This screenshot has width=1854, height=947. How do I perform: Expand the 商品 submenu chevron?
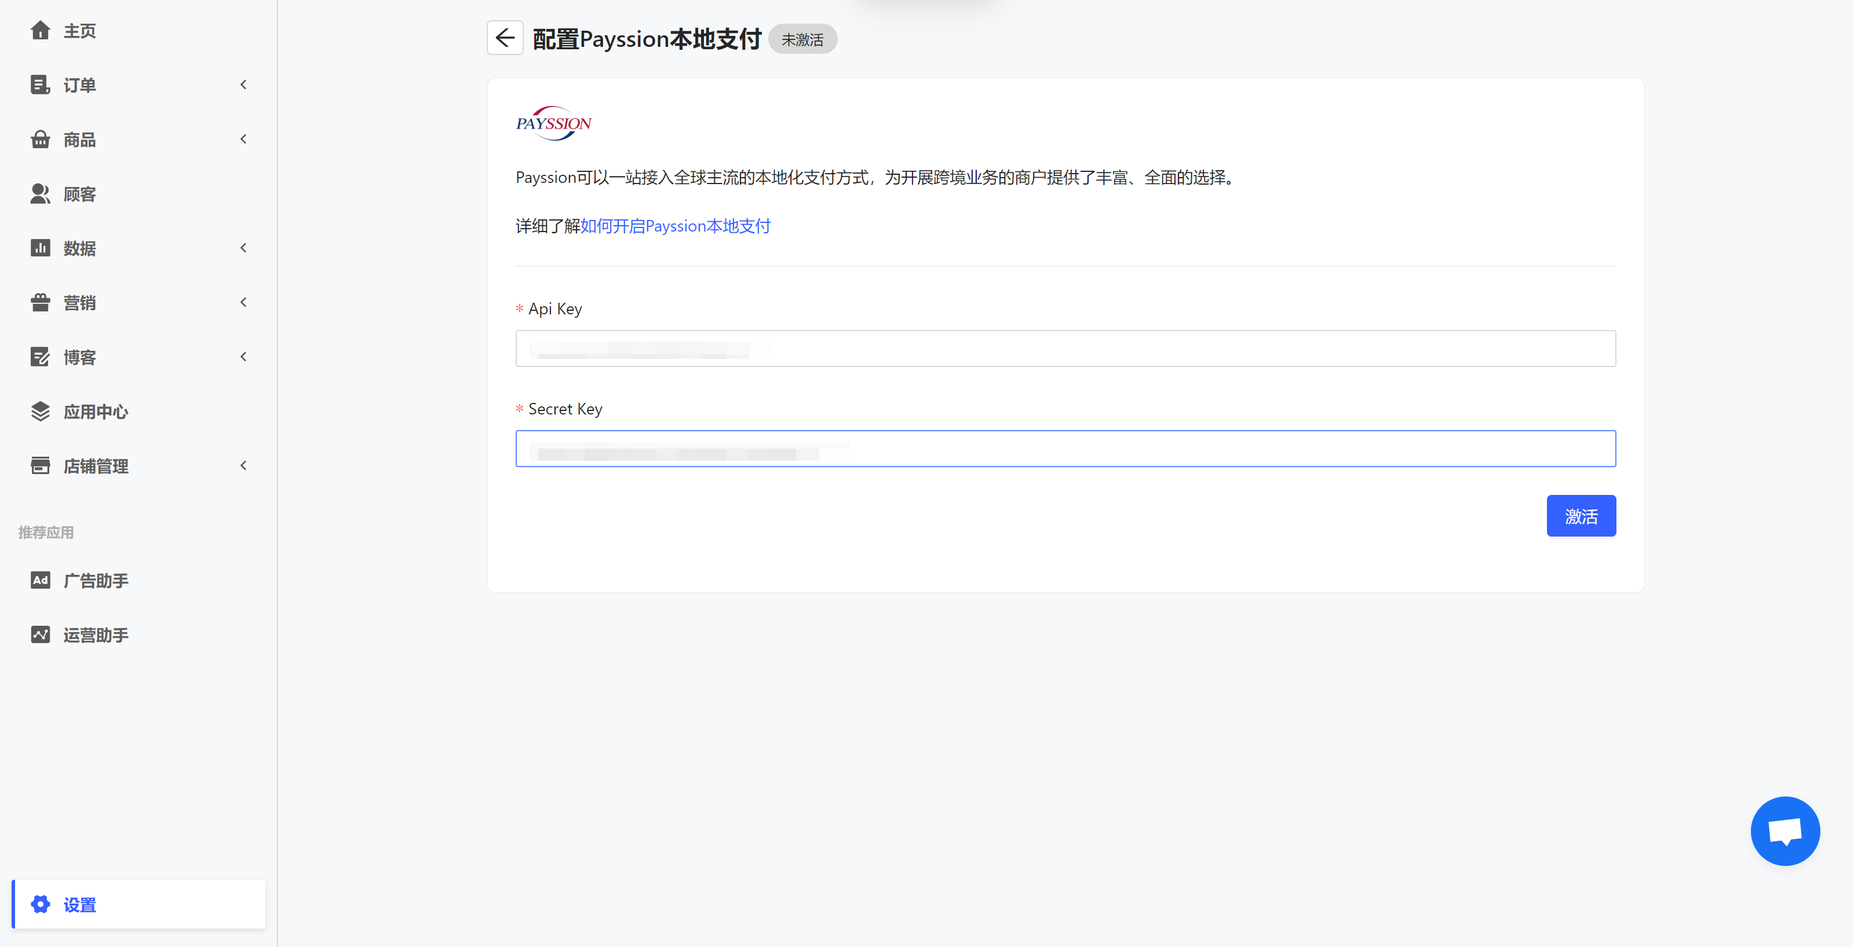(x=243, y=140)
